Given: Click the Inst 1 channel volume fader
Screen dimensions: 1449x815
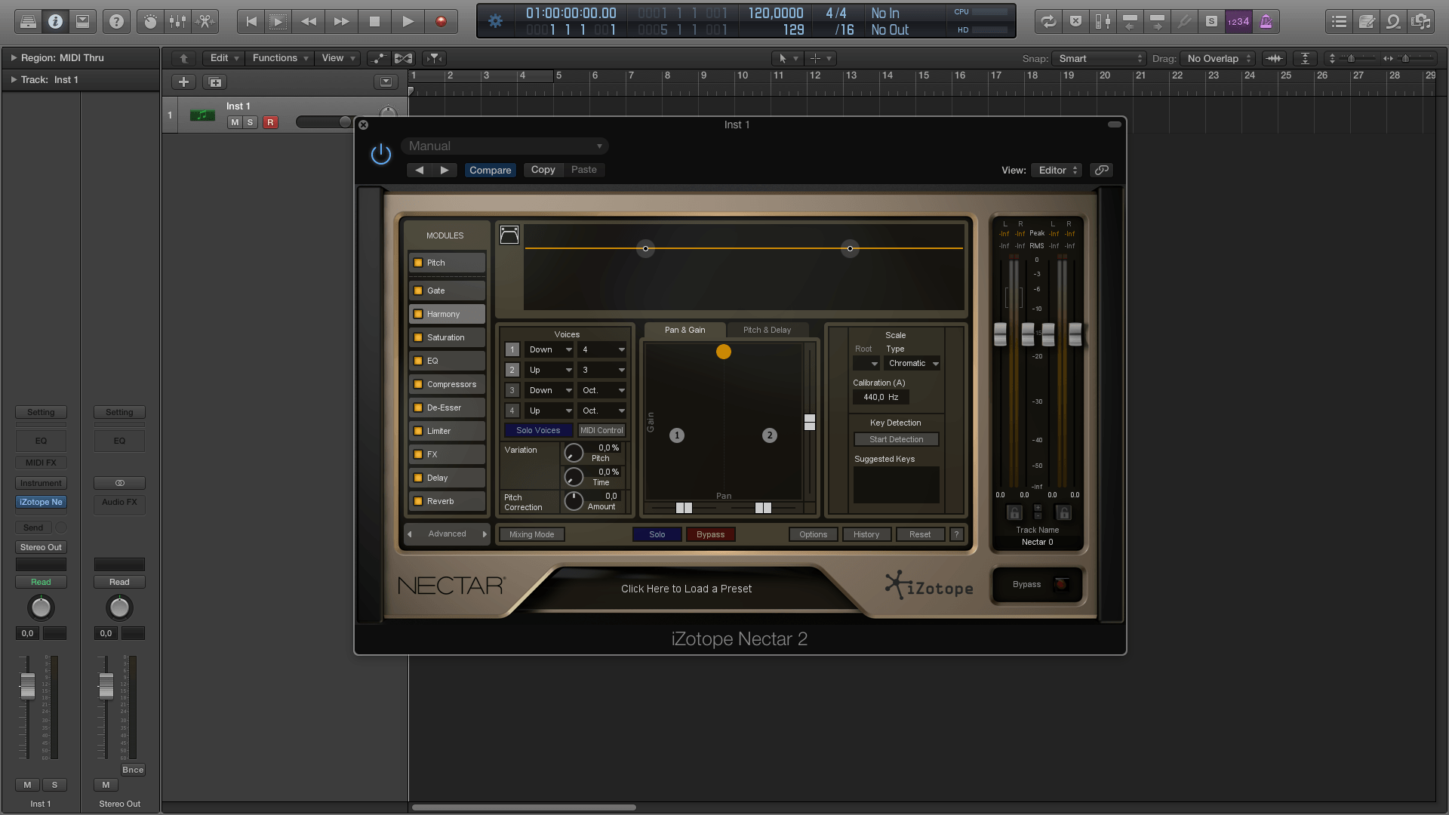Looking at the screenshot, I should click(x=28, y=686).
